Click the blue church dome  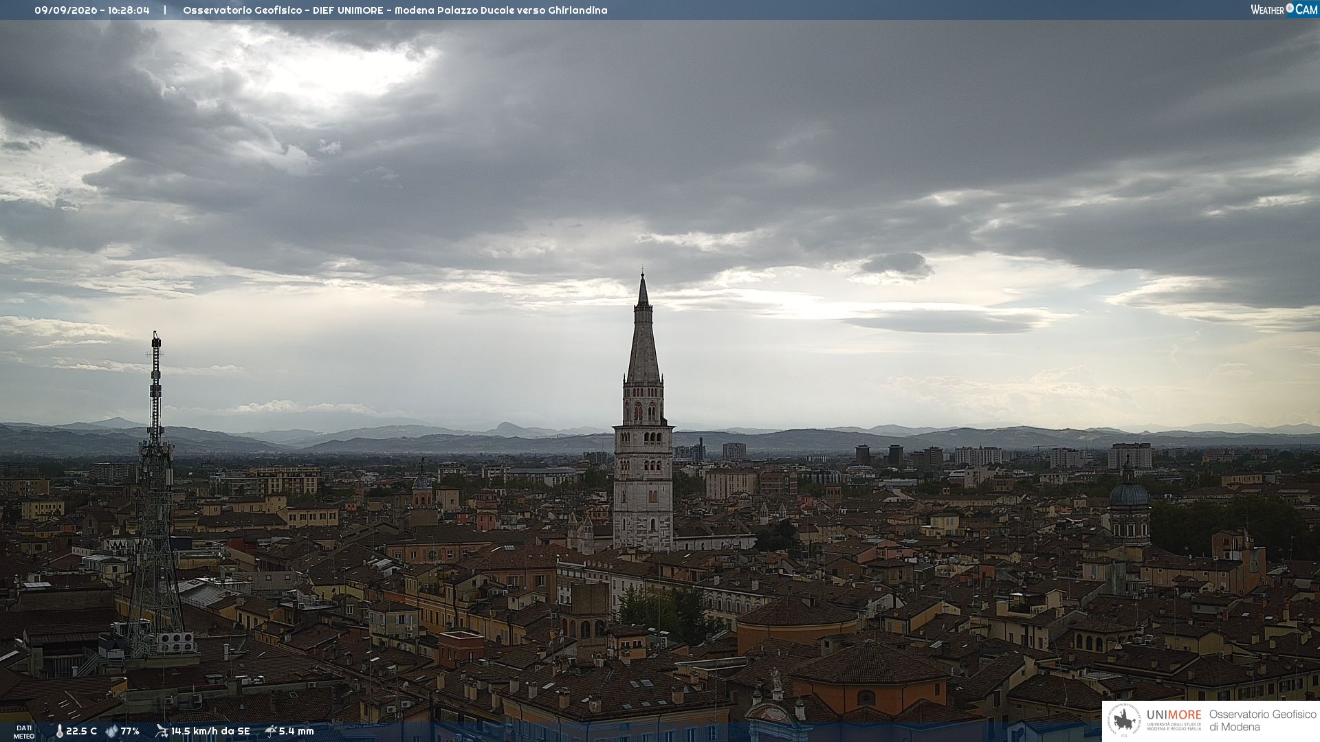tap(1129, 493)
